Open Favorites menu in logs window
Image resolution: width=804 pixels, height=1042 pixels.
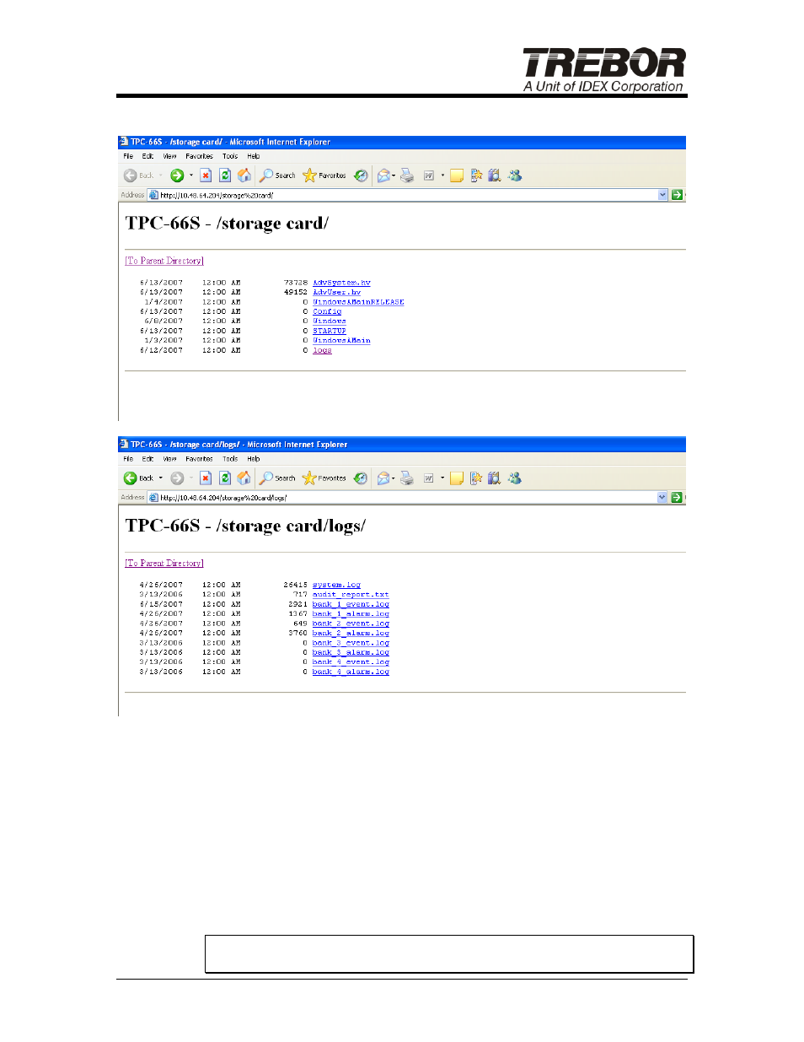point(200,459)
